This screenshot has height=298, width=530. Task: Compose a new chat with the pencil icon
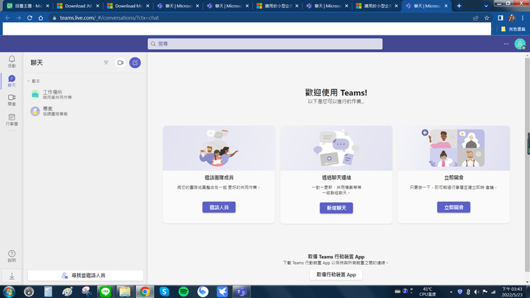point(135,63)
